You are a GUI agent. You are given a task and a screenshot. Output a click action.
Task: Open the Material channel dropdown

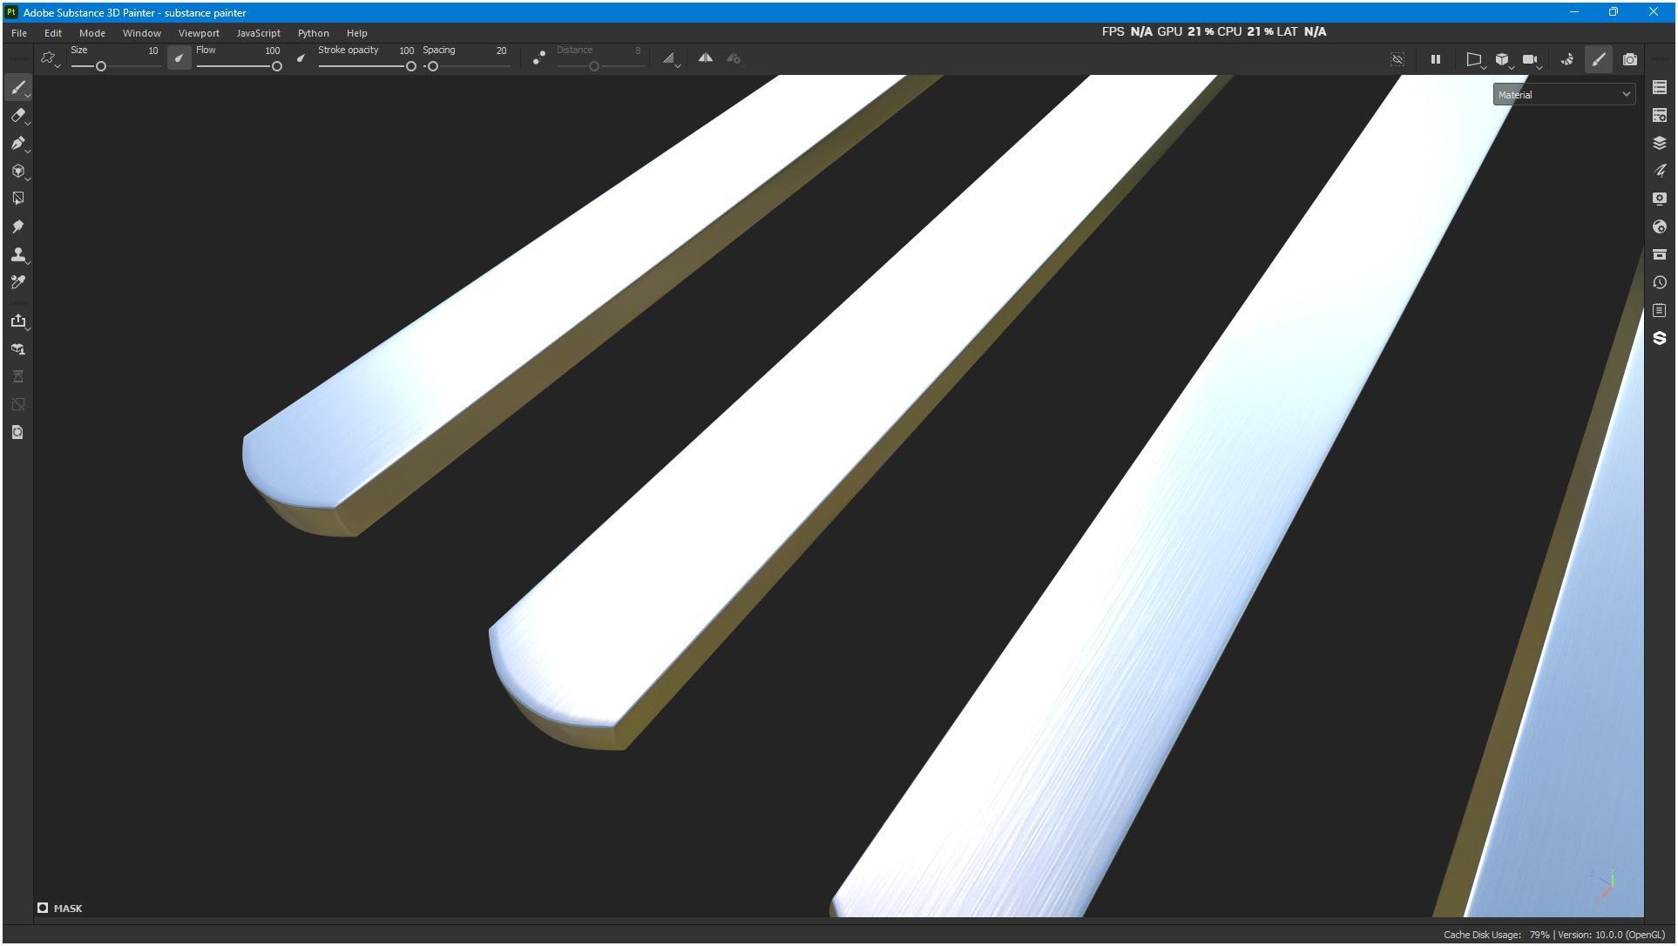click(x=1564, y=94)
